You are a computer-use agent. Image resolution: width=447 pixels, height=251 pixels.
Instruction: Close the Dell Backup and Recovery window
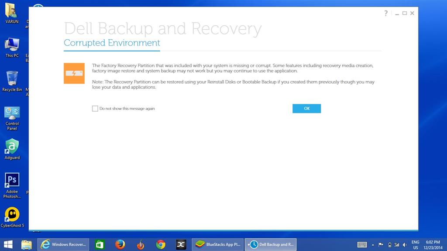412,13
